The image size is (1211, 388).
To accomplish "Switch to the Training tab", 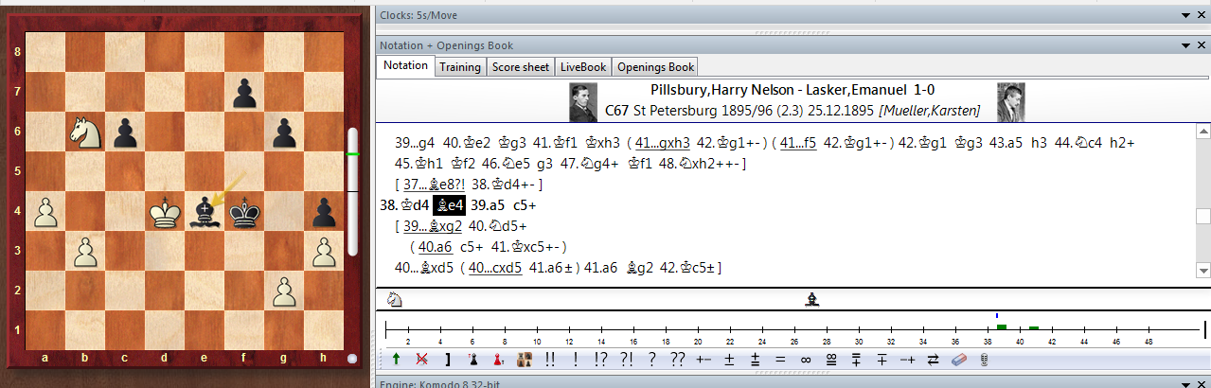I will tap(460, 66).
